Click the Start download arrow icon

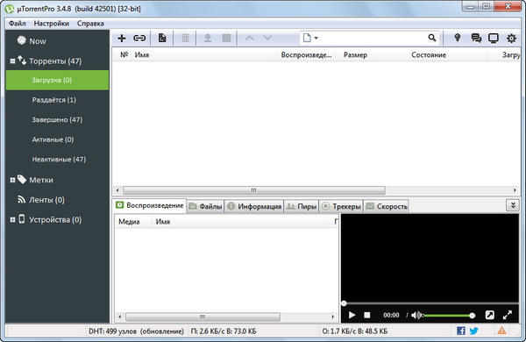click(208, 38)
